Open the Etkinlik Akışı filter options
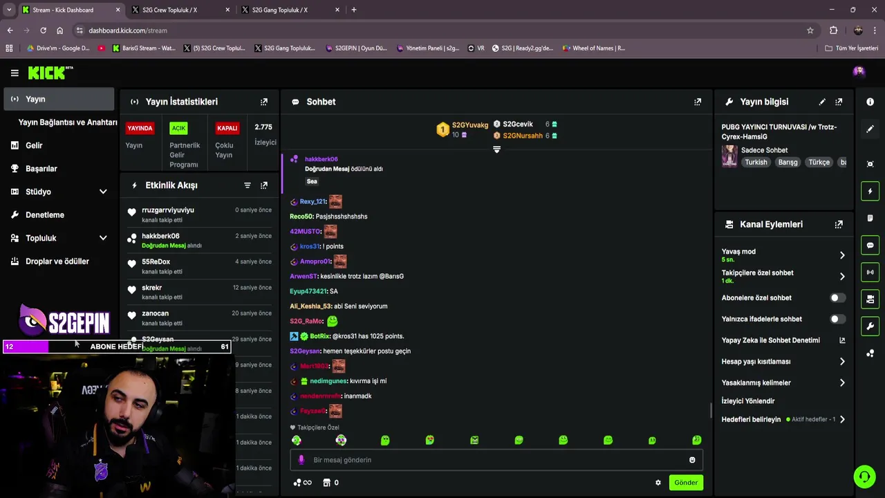Image resolution: width=885 pixels, height=498 pixels. point(248,185)
